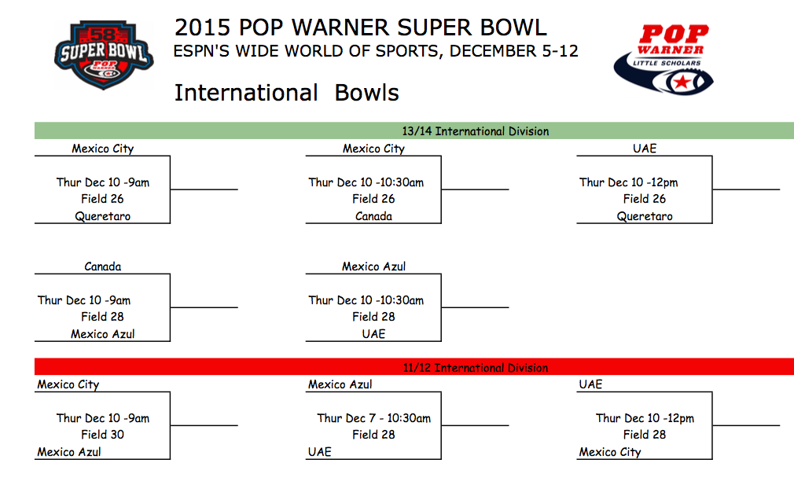Click the International Bowls heading
794x485 pixels.
(286, 93)
